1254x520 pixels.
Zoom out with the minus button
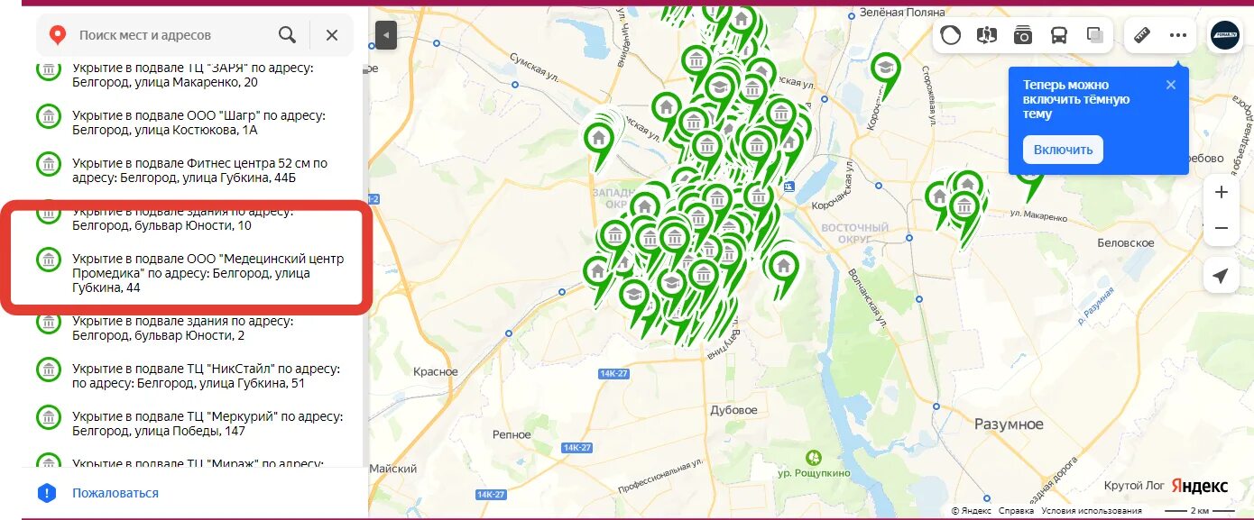(x=1222, y=228)
